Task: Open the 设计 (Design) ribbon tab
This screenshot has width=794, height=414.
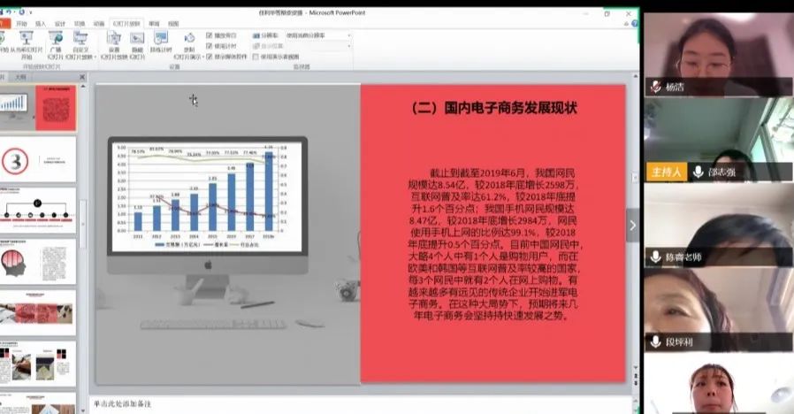Action: 60,24
